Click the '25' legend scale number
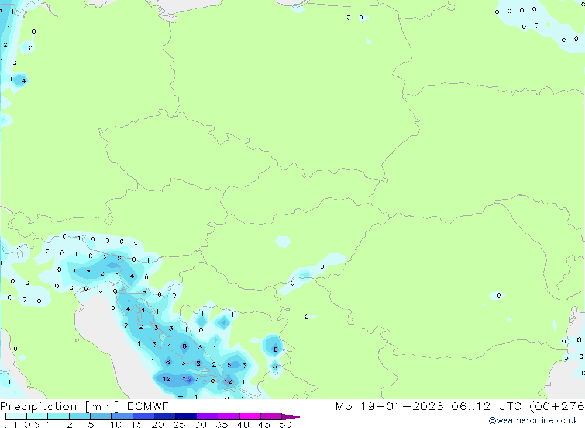This screenshot has width=585, height=428. click(x=179, y=424)
